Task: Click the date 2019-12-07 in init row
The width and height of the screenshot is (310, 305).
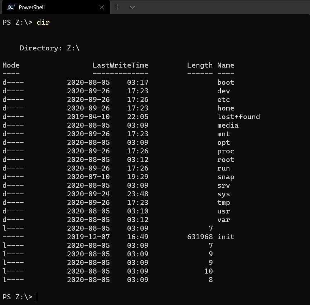Action: (88, 237)
